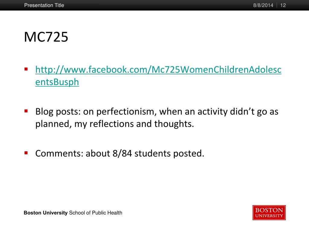Viewport: 309px width, 231px height.
Task: Click the "Comments: about 8/84 students posted" text
Action: click(x=120, y=153)
